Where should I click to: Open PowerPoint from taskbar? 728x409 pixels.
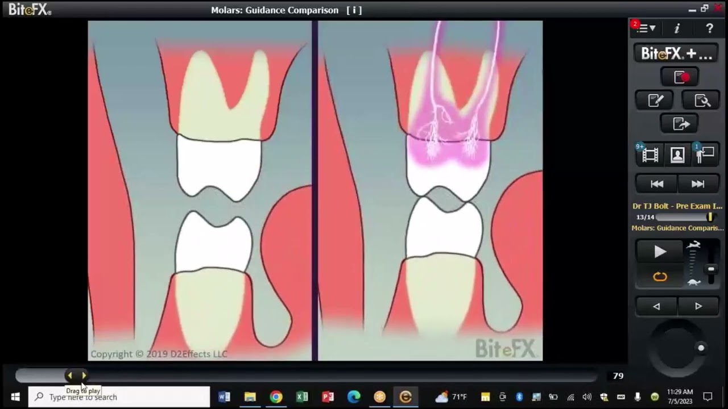pos(328,397)
